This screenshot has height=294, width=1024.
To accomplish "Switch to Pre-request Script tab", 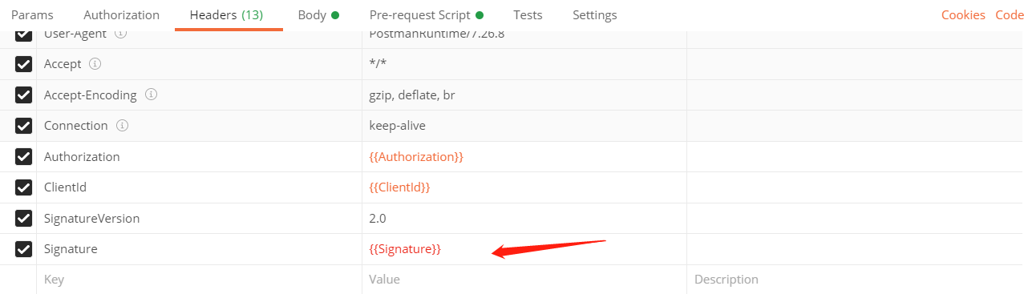I will 426,15.
